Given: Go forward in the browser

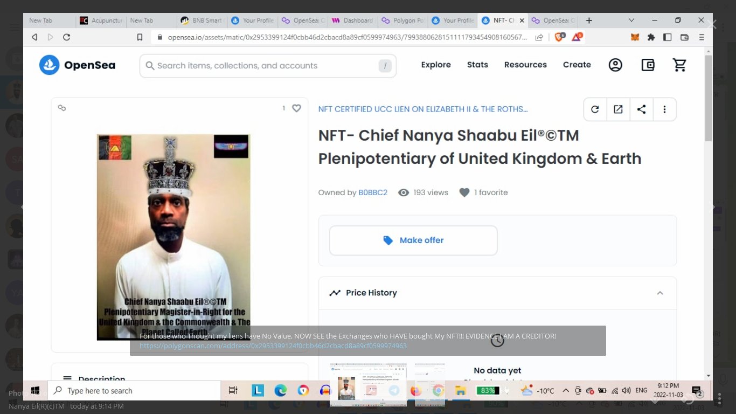Looking at the screenshot, I should point(51,37).
